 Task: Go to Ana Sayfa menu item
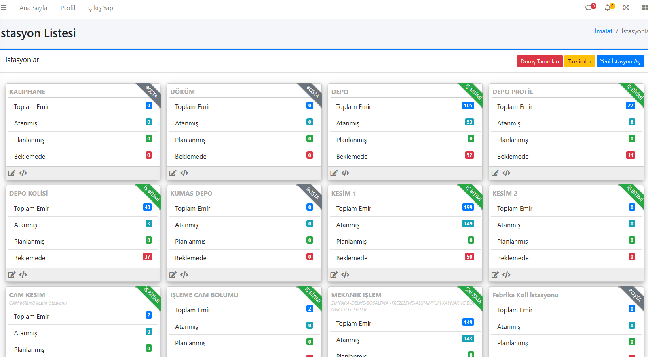tap(33, 8)
